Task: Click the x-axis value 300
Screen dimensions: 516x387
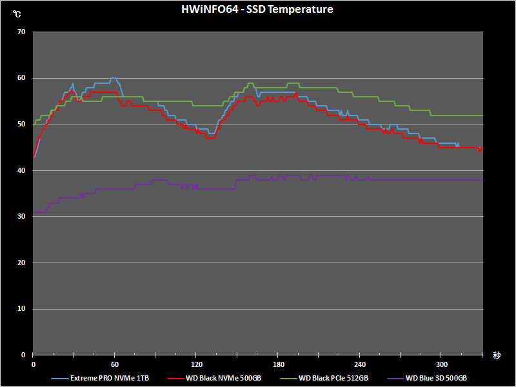Action: tap(442, 364)
